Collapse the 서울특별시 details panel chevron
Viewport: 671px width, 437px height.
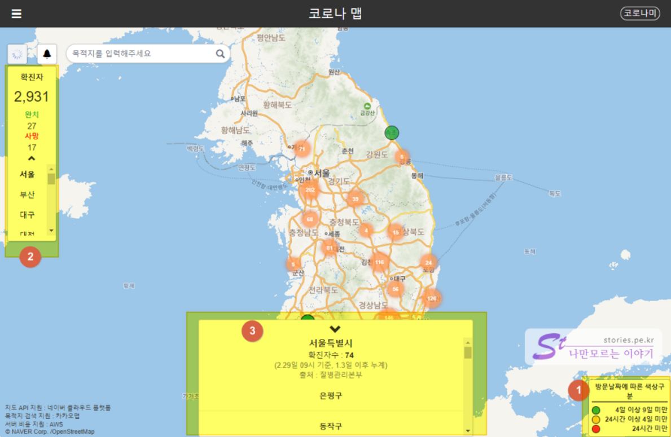(335, 329)
